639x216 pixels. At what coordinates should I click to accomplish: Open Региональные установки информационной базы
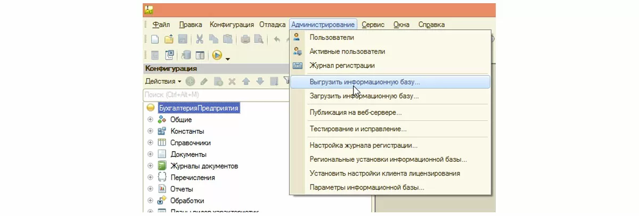click(389, 159)
